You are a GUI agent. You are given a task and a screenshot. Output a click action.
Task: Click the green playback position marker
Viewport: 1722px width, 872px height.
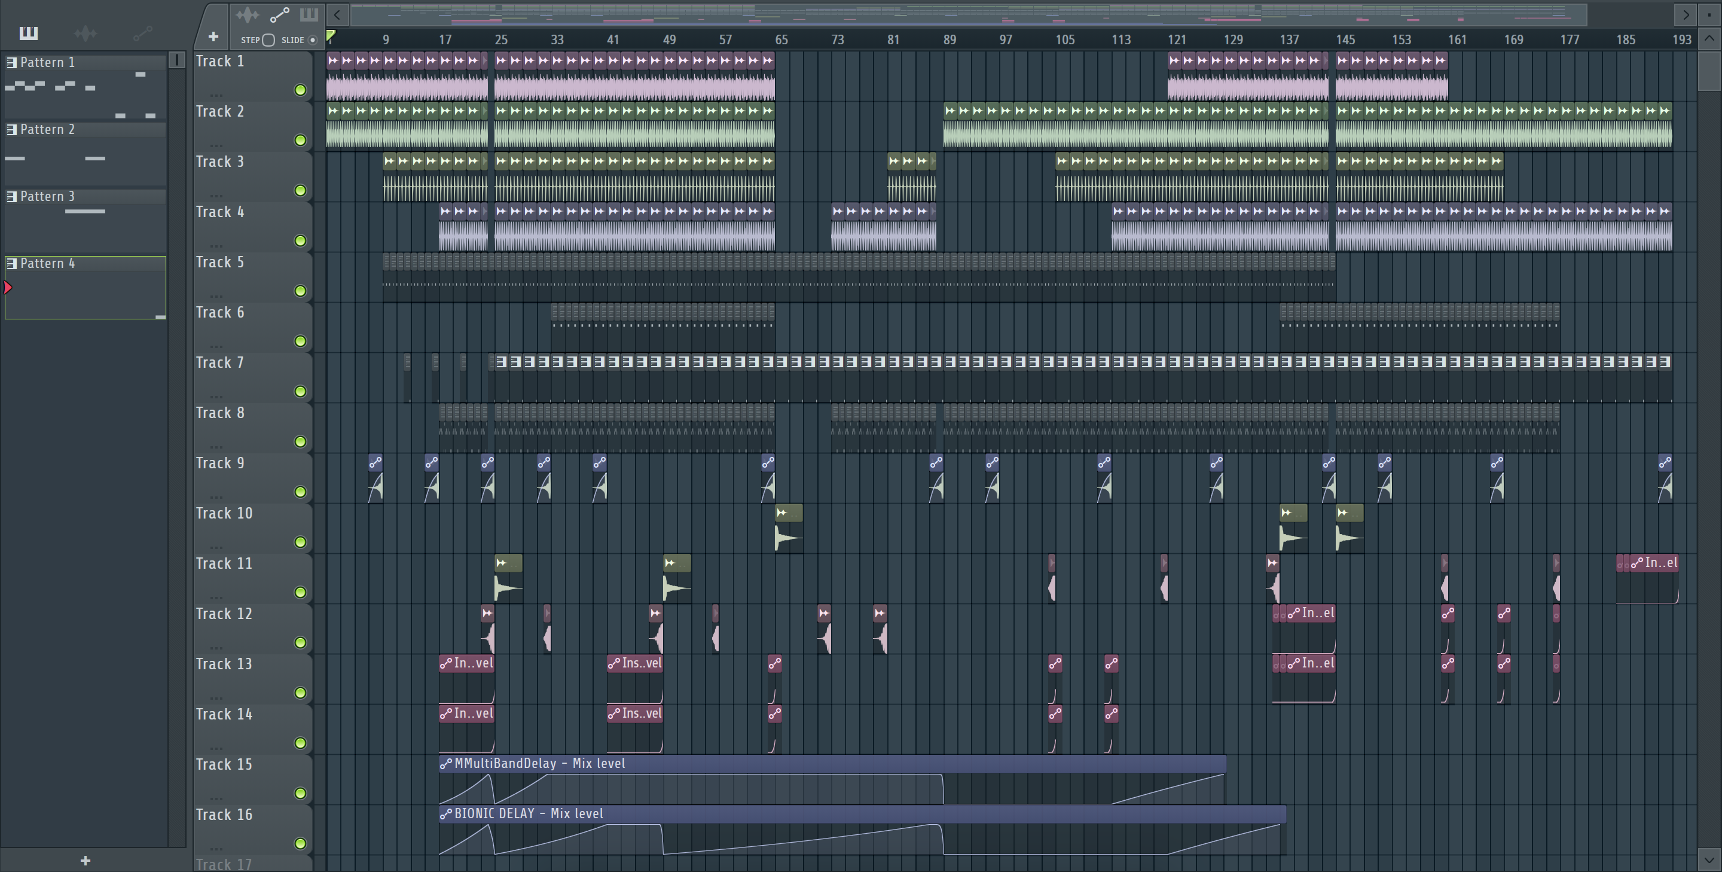(x=330, y=35)
